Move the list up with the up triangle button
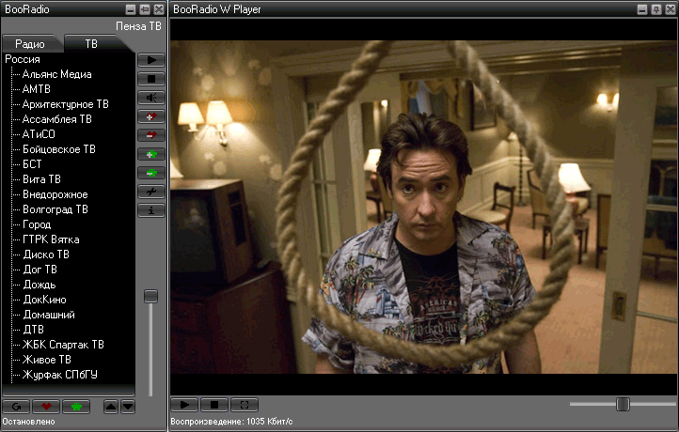The width and height of the screenshot is (679, 432). 111,407
